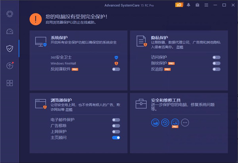Screen dimensions: 238x163
Task: Click blue shield status for 360安全卫士
Action: [116, 57]
